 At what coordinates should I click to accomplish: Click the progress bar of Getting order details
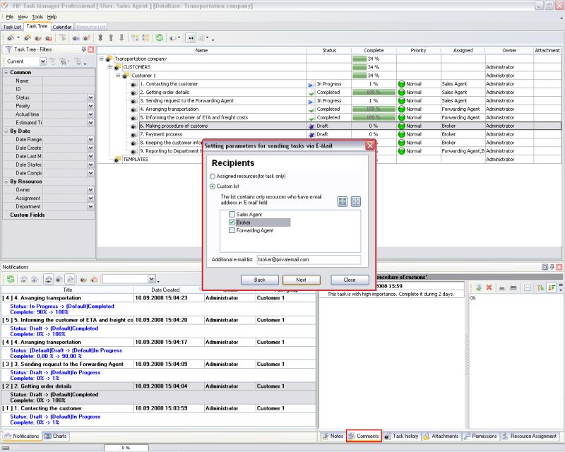coord(374,93)
